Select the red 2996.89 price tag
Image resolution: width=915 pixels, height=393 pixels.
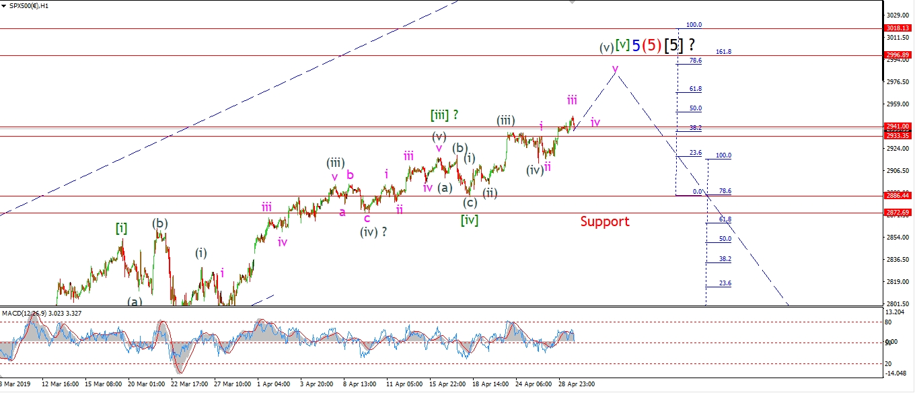898,55
